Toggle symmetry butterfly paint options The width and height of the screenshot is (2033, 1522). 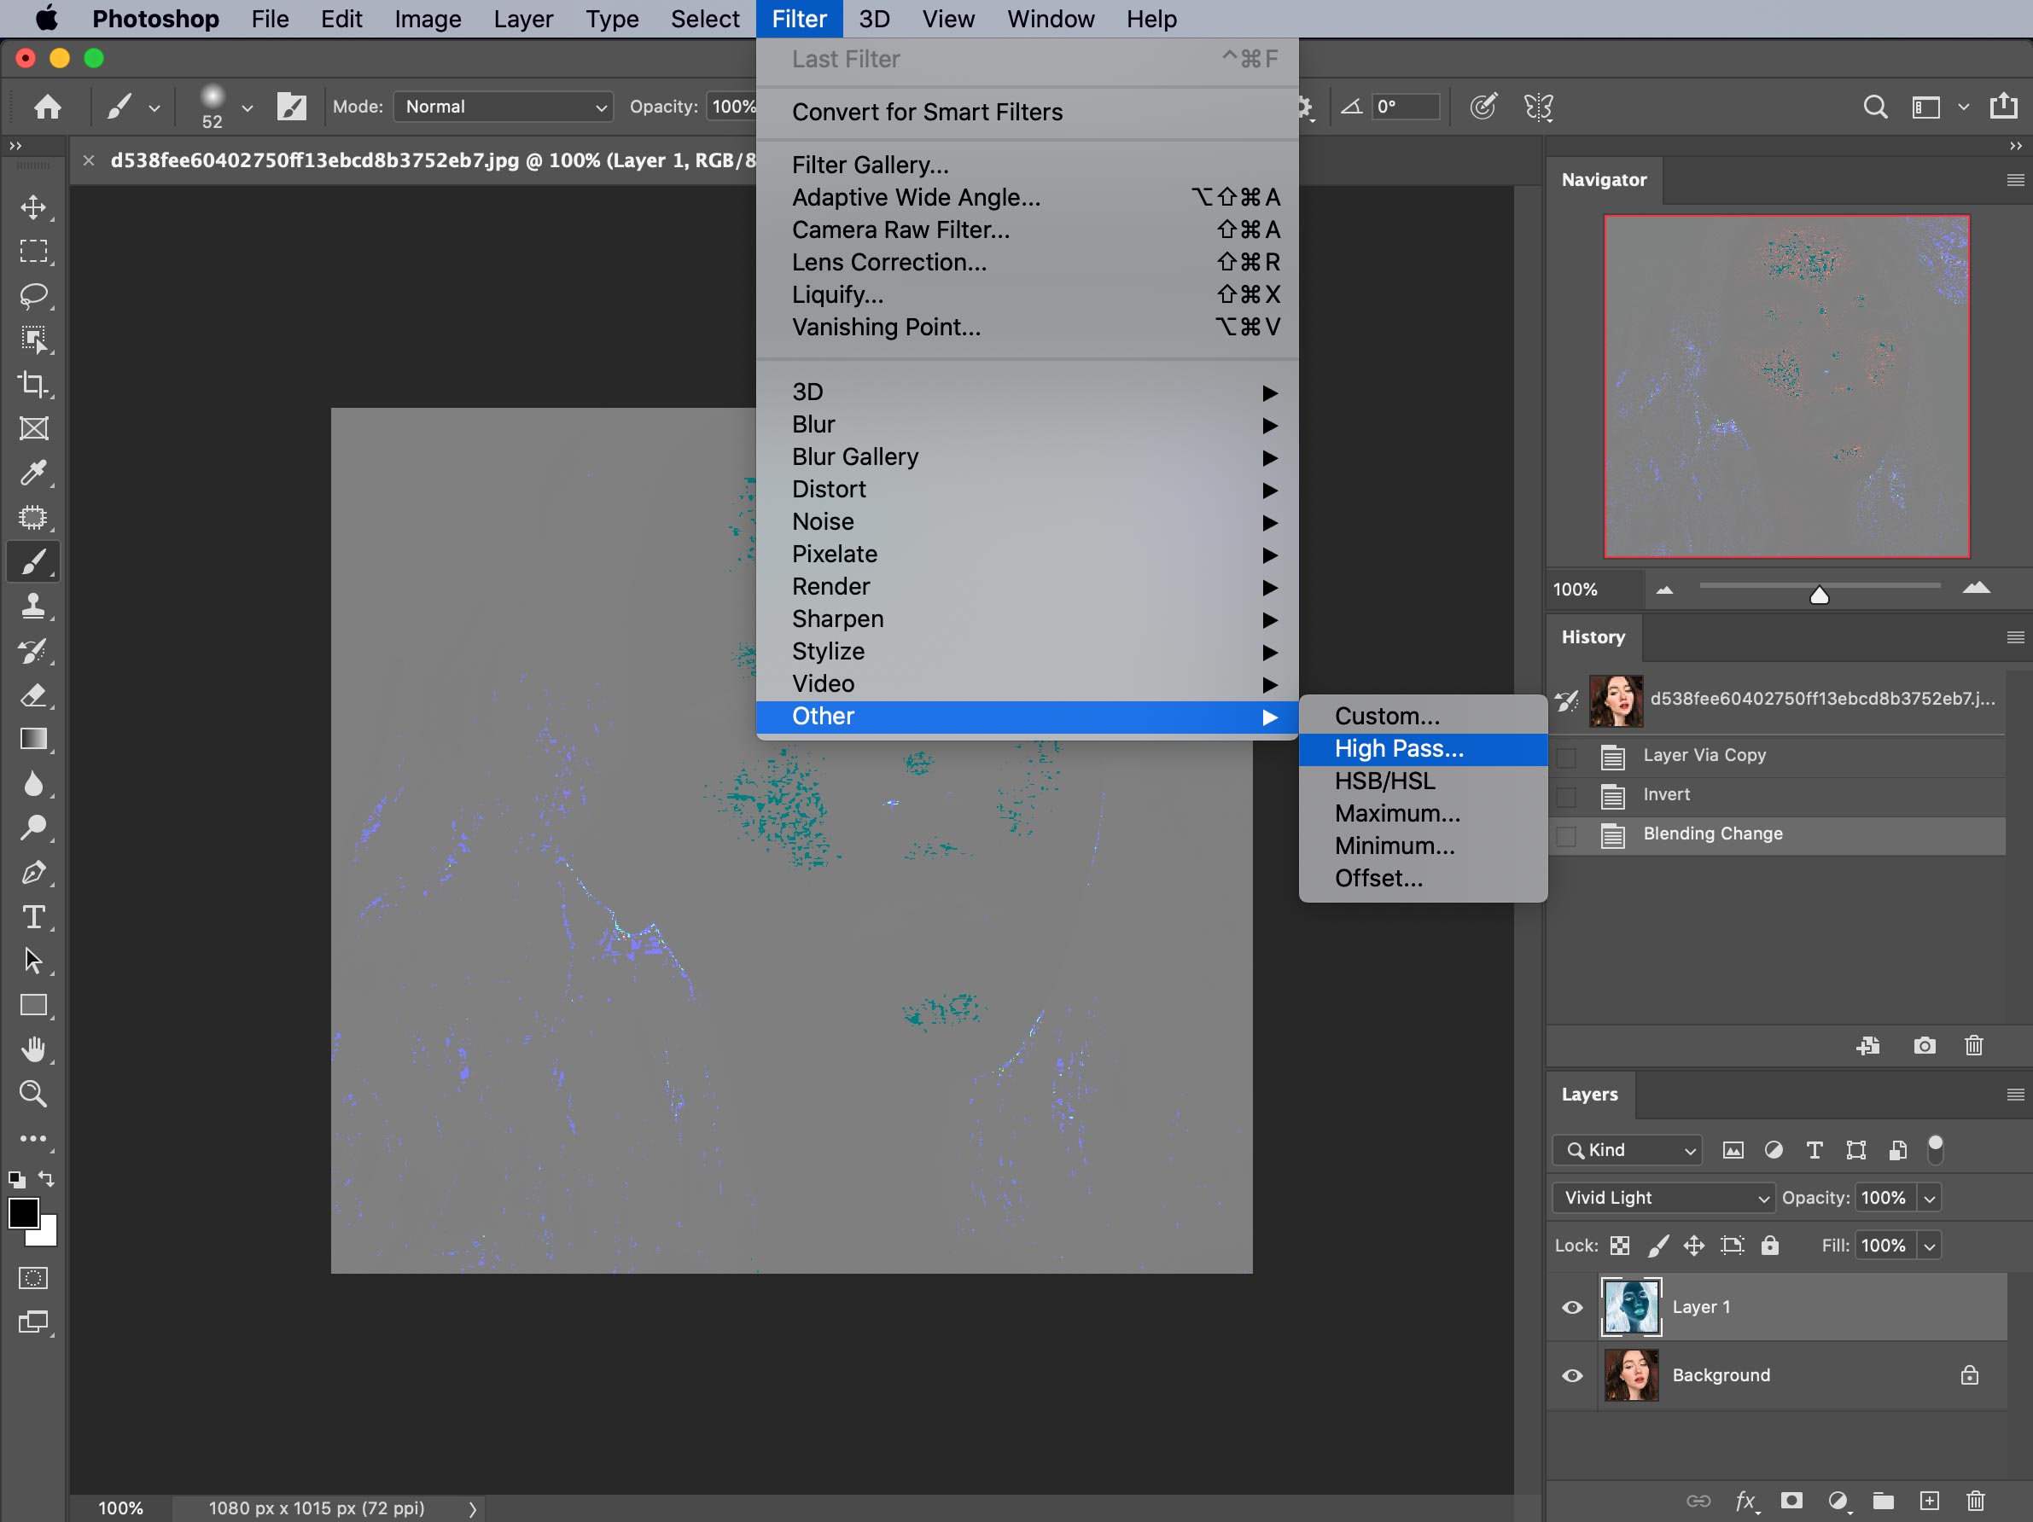(x=1539, y=107)
